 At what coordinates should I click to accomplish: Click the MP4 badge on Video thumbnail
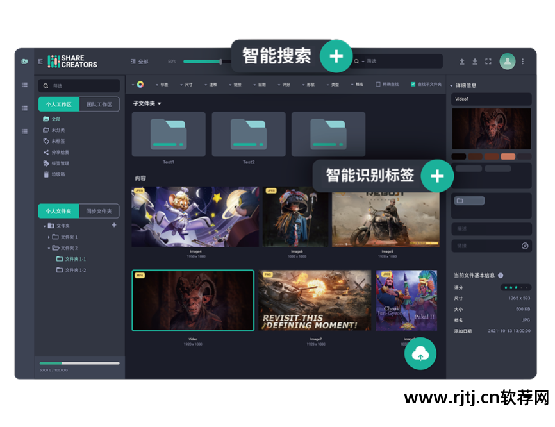tap(140, 275)
